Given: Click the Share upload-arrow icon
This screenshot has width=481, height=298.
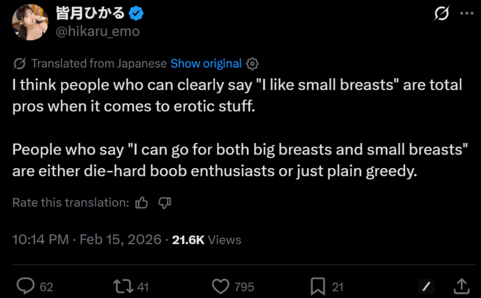Looking at the screenshot, I should tap(462, 286).
